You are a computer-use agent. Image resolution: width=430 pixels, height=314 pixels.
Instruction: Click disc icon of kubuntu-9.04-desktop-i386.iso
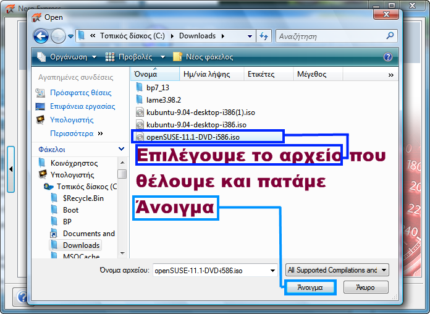point(140,125)
